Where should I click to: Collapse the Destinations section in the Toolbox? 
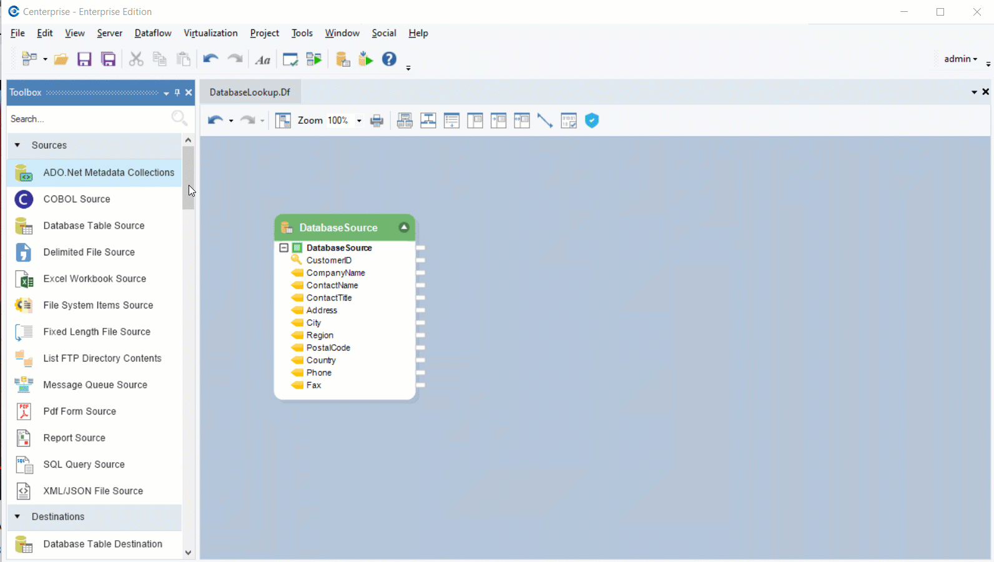click(x=17, y=517)
